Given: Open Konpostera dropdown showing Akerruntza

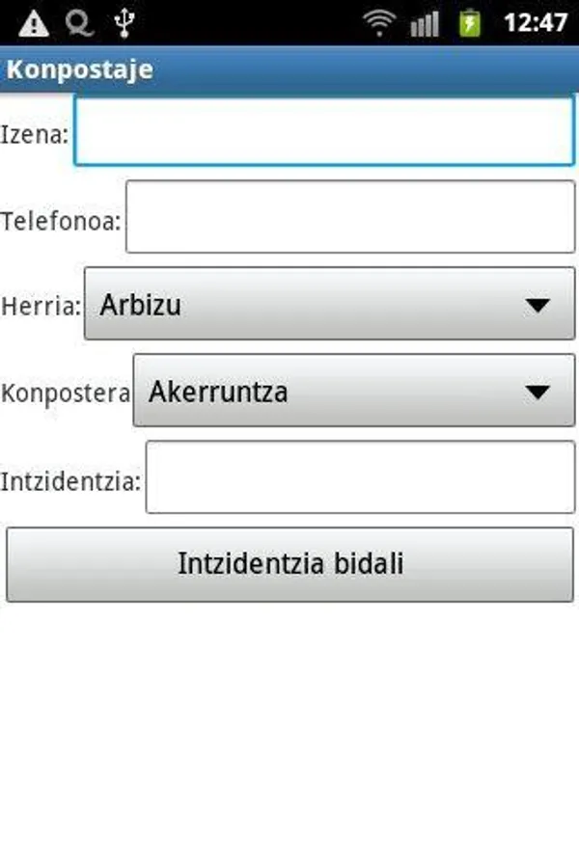Looking at the screenshot, I should tap(333, 391).
